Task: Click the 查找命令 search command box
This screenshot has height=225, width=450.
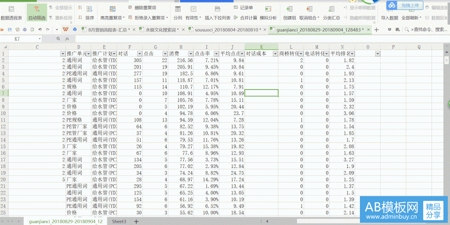Action: [x=426, y=29]
